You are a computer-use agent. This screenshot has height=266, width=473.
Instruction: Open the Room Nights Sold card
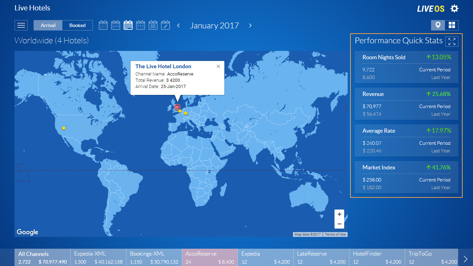(406, 67)
